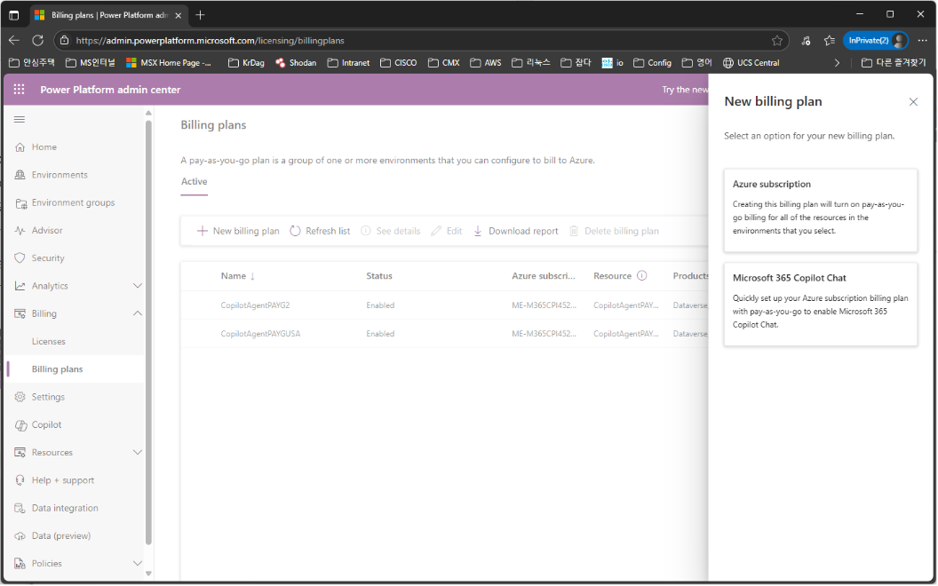Open Help + support page

tap(63, 480)
